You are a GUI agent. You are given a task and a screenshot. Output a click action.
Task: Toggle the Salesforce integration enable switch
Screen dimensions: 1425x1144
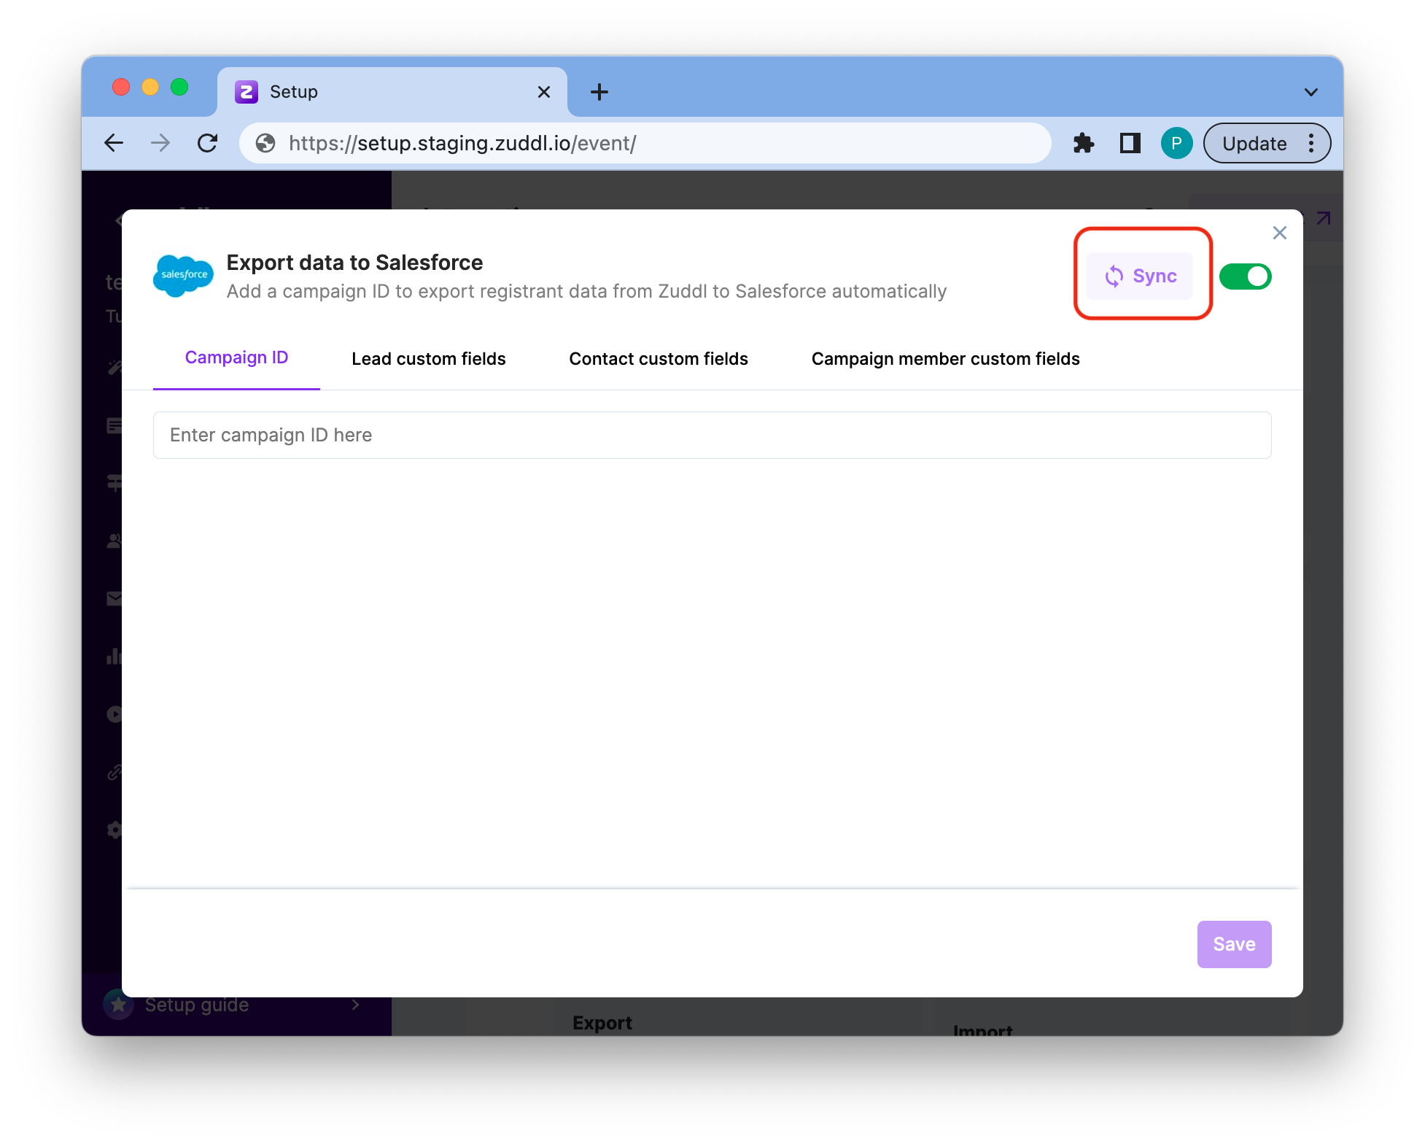(1246, 276)
